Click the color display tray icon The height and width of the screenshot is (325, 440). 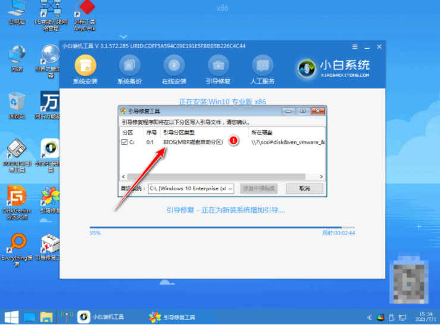(380, 317)
